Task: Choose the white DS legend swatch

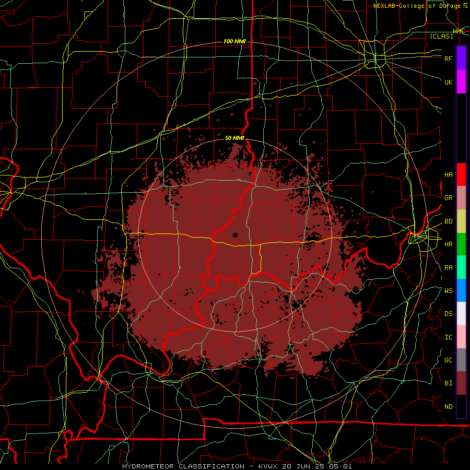Action: pyautogui.click(x=461, y=313)
